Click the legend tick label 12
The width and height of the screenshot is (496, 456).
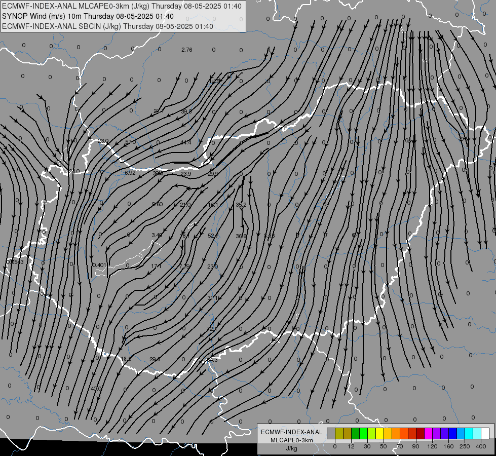click(351, 446)
